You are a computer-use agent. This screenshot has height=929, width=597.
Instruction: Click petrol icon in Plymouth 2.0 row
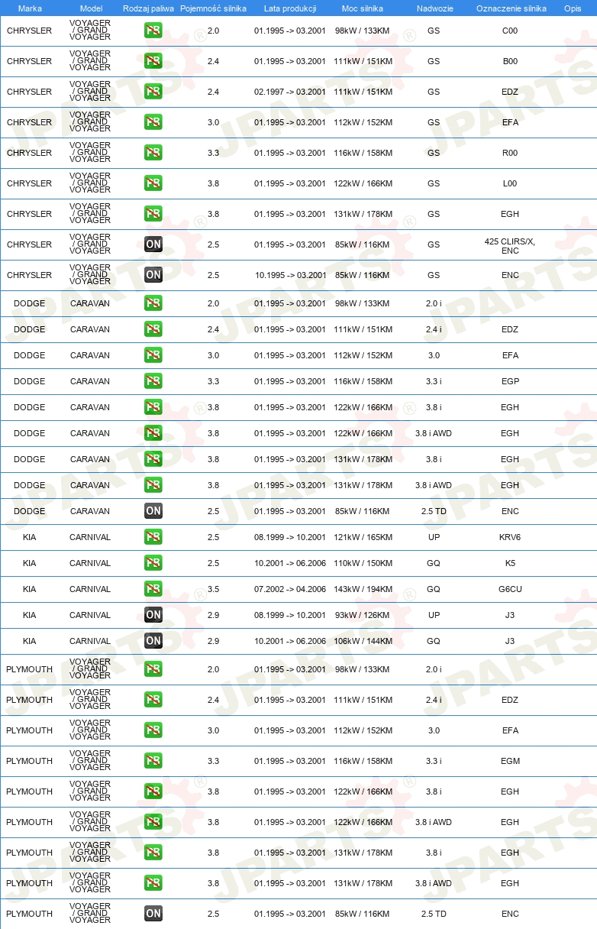pos(153,669)
